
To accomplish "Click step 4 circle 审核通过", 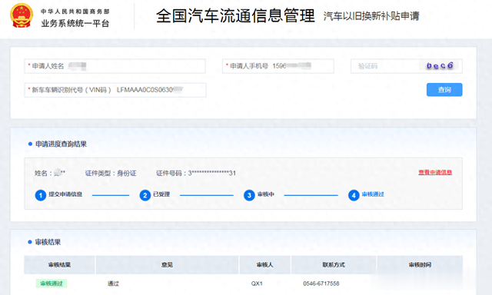I will pyautogui.click(x=354, y=195).
